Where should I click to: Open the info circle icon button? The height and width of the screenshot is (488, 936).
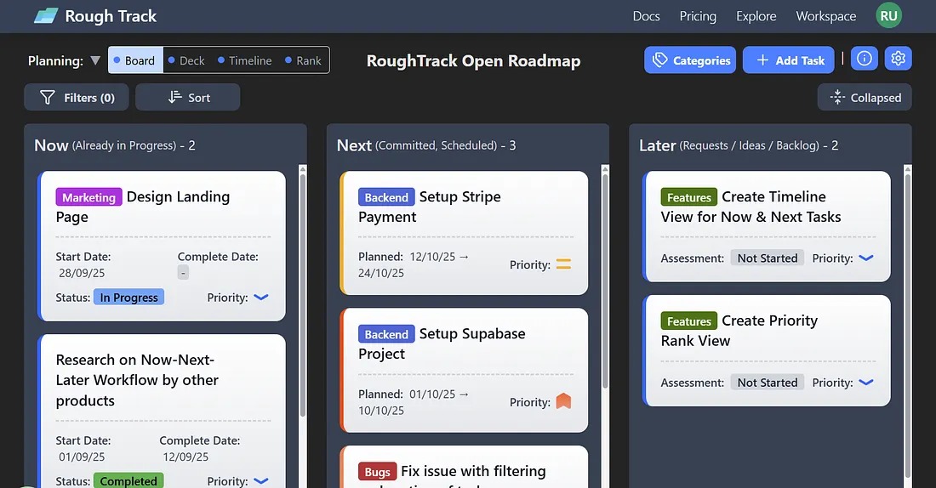(x=865, y=60)
